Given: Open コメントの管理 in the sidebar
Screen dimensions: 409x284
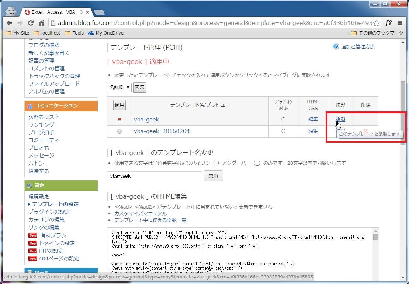Looking at the screenshot, I should click(x=46, y=68).
